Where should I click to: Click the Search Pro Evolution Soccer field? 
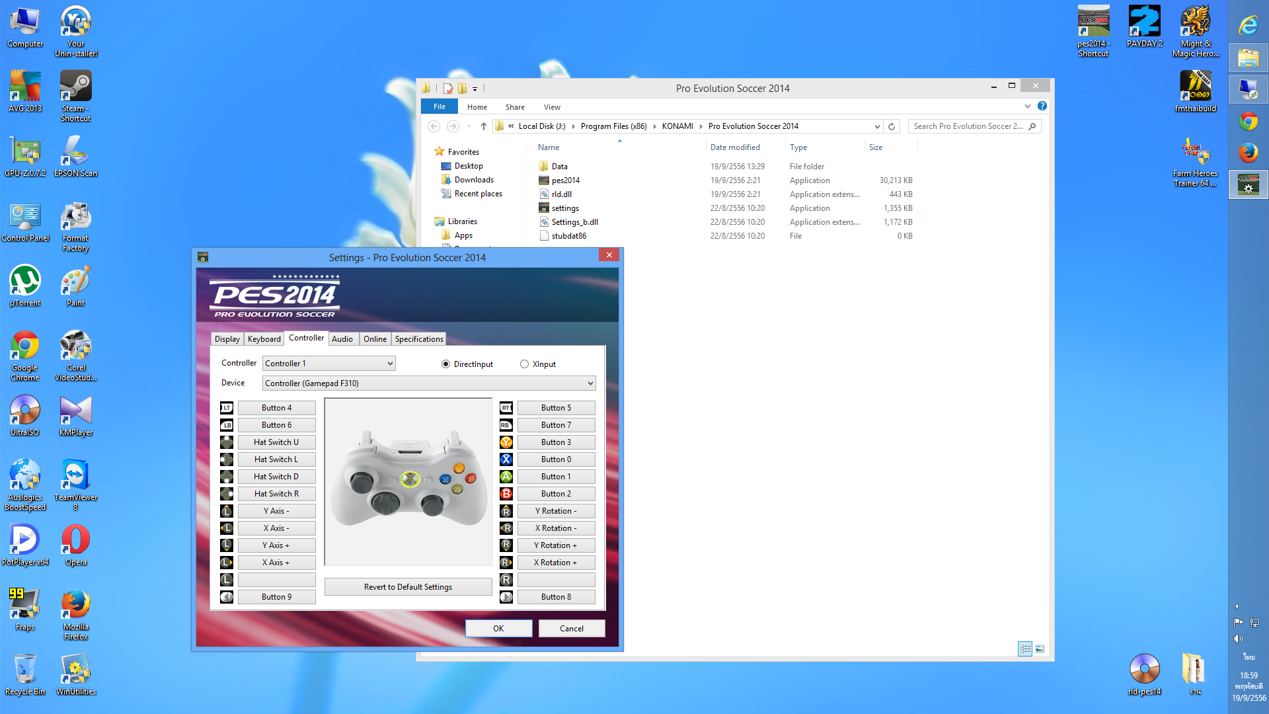968,126
